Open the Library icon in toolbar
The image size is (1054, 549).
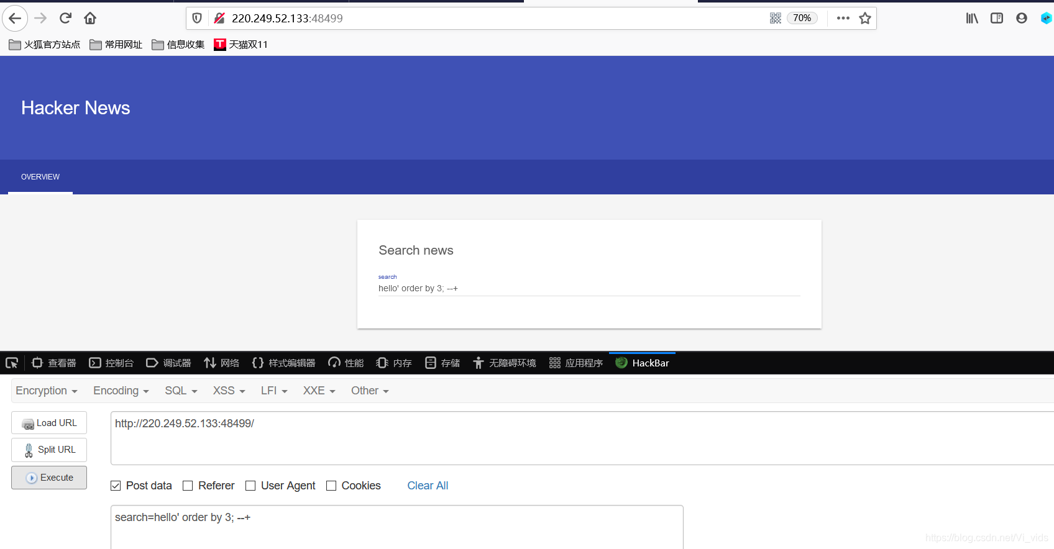click(x=972, y=18)
